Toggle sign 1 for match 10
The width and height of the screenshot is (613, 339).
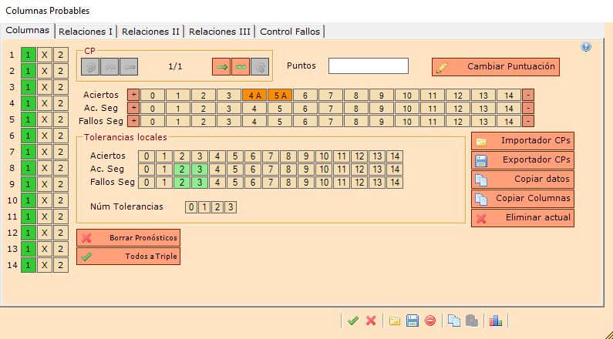coord(29,200)
